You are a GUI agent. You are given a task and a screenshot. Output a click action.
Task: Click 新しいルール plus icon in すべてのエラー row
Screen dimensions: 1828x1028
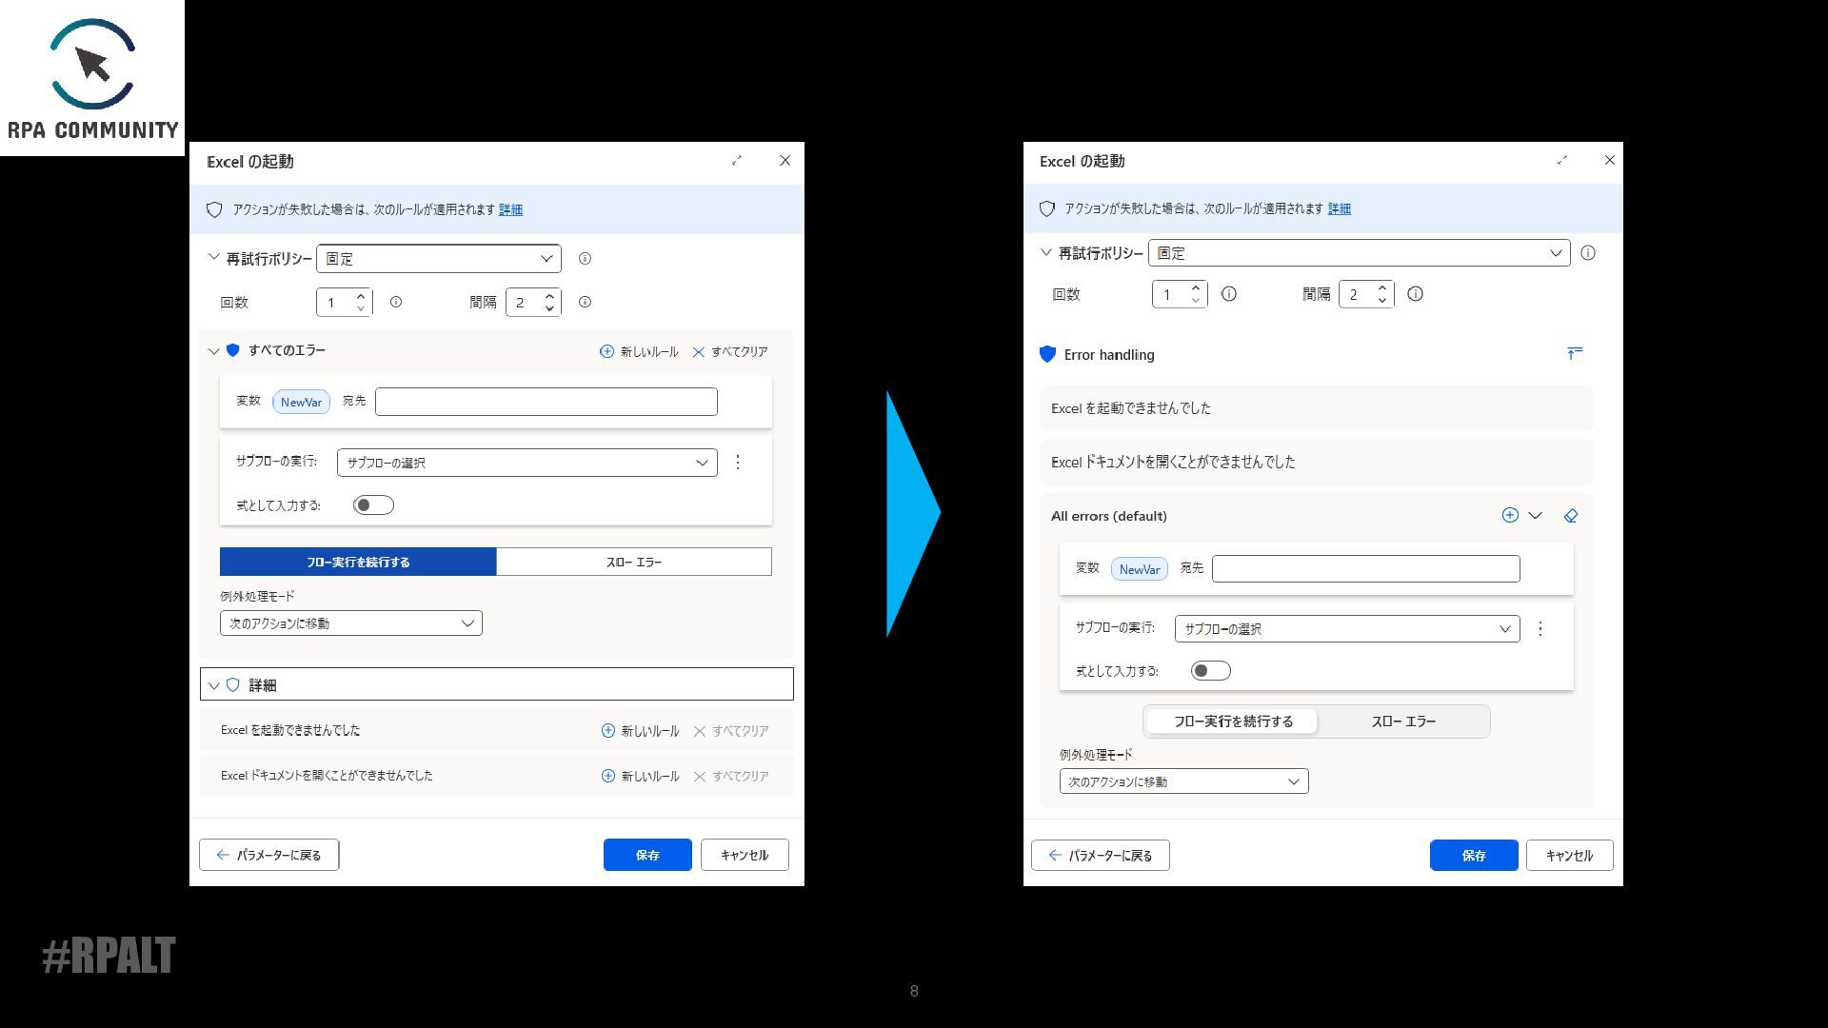[x=606, y=351]
